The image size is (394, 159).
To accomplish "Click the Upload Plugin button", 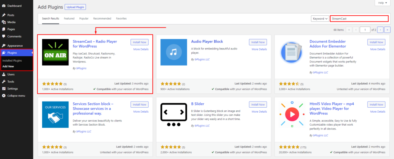I will click(75, 7).
